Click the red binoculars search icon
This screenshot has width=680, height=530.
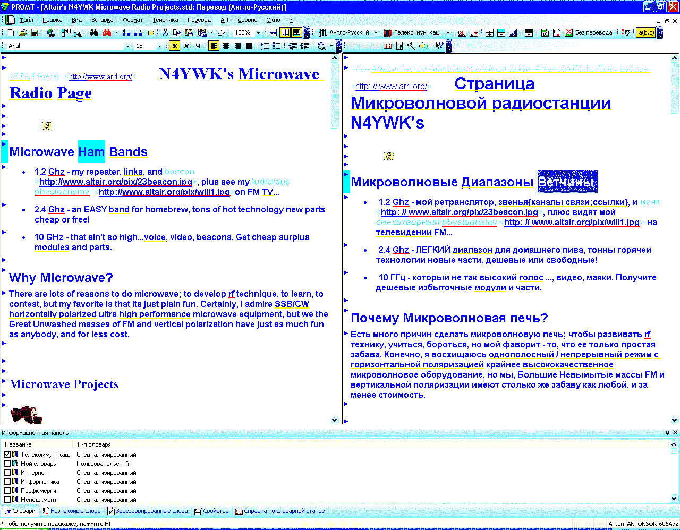pyautogui.click(x=107, y=32)
